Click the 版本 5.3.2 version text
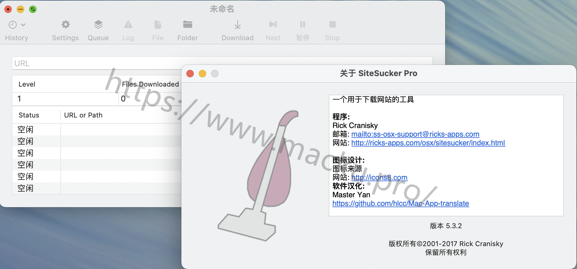 [446, 226]
